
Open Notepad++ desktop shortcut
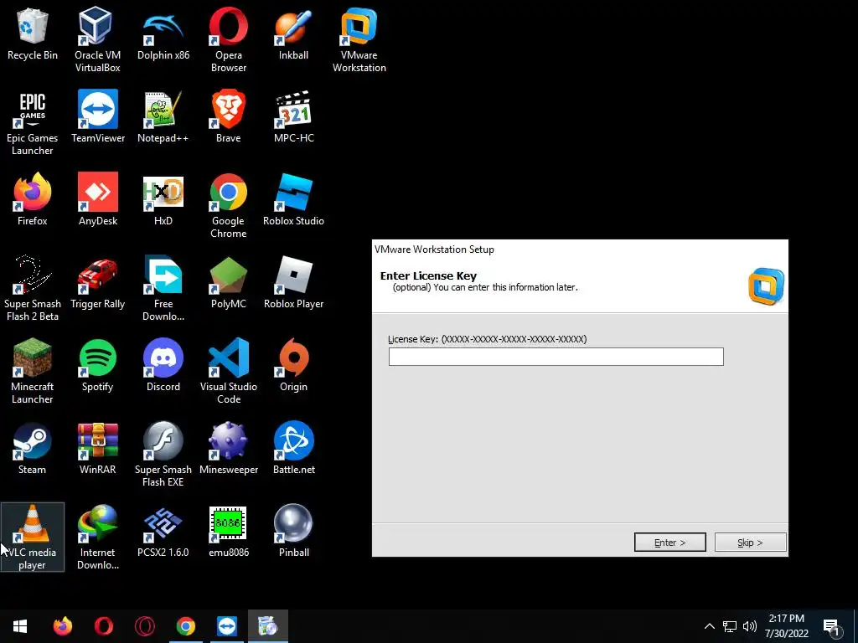point(163,117)
